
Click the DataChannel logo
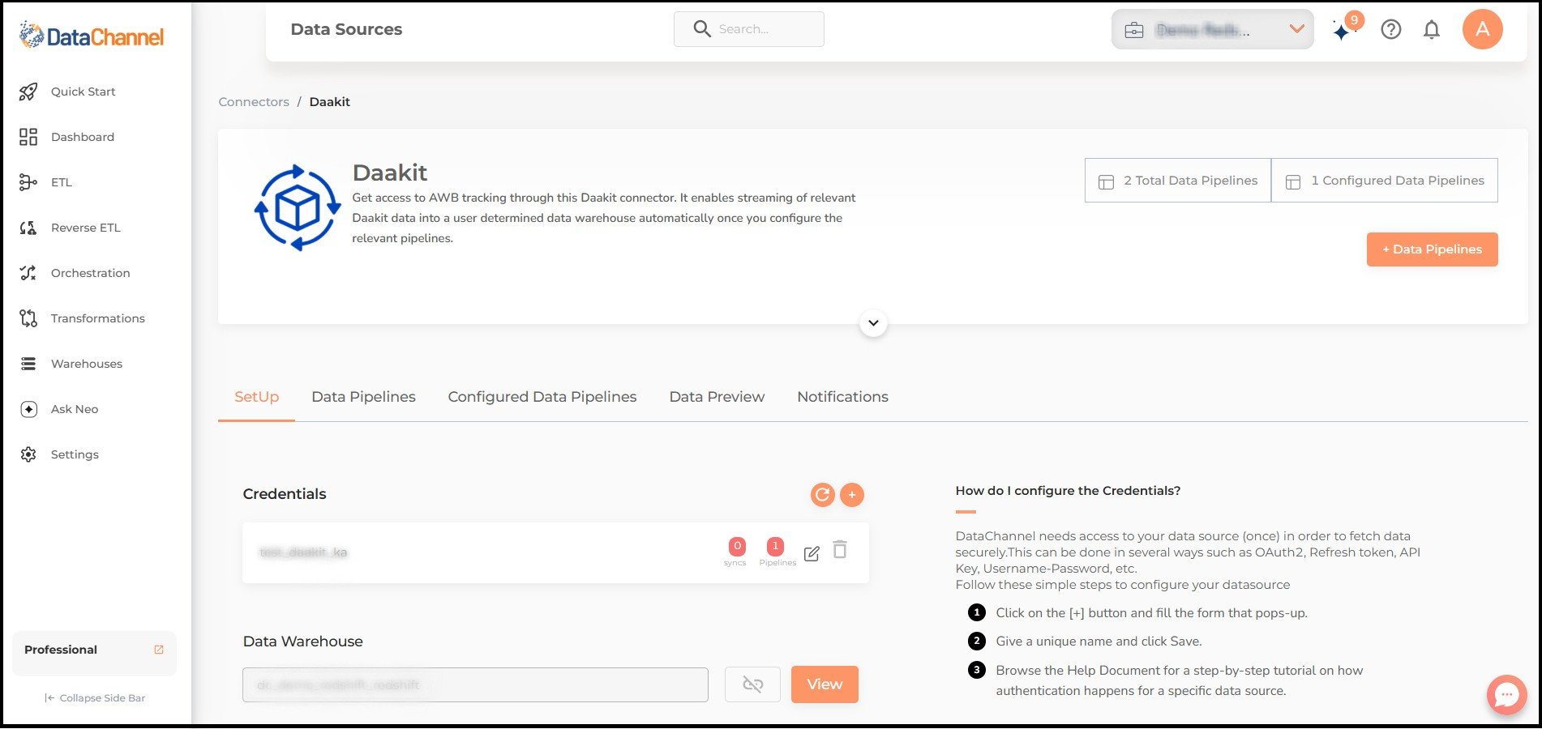pyautogui.click(x=92, y=36)
